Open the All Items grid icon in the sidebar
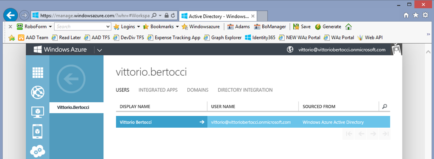Image resolution: width=434 pixels, height=159 pixels. click(37, 73)
